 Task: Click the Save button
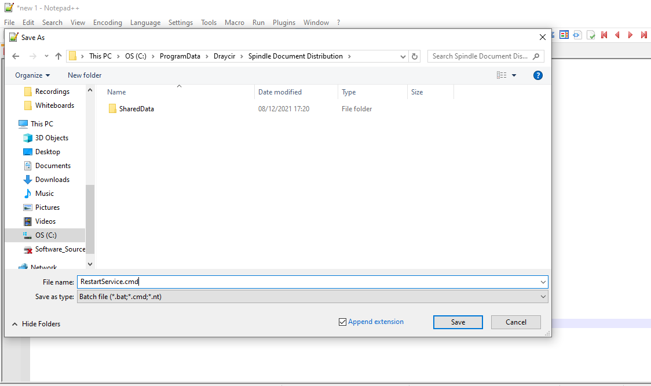coord(458,322)
